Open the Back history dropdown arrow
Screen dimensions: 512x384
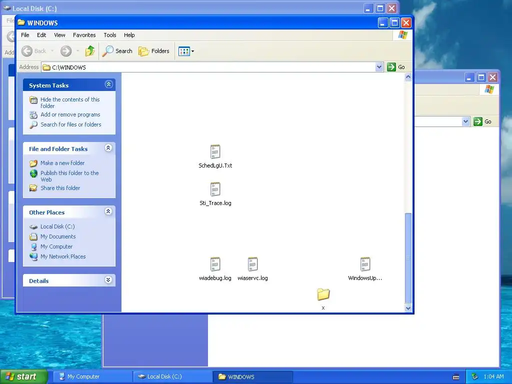(52, 51)
